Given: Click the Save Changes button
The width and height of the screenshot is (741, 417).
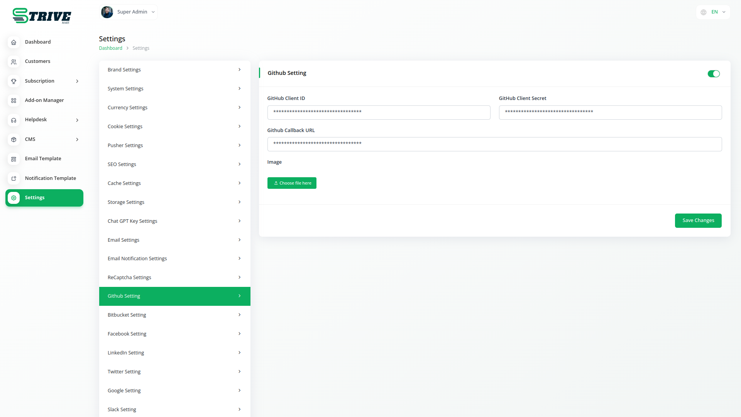Looking at the screenshot, I should point(698,220).
